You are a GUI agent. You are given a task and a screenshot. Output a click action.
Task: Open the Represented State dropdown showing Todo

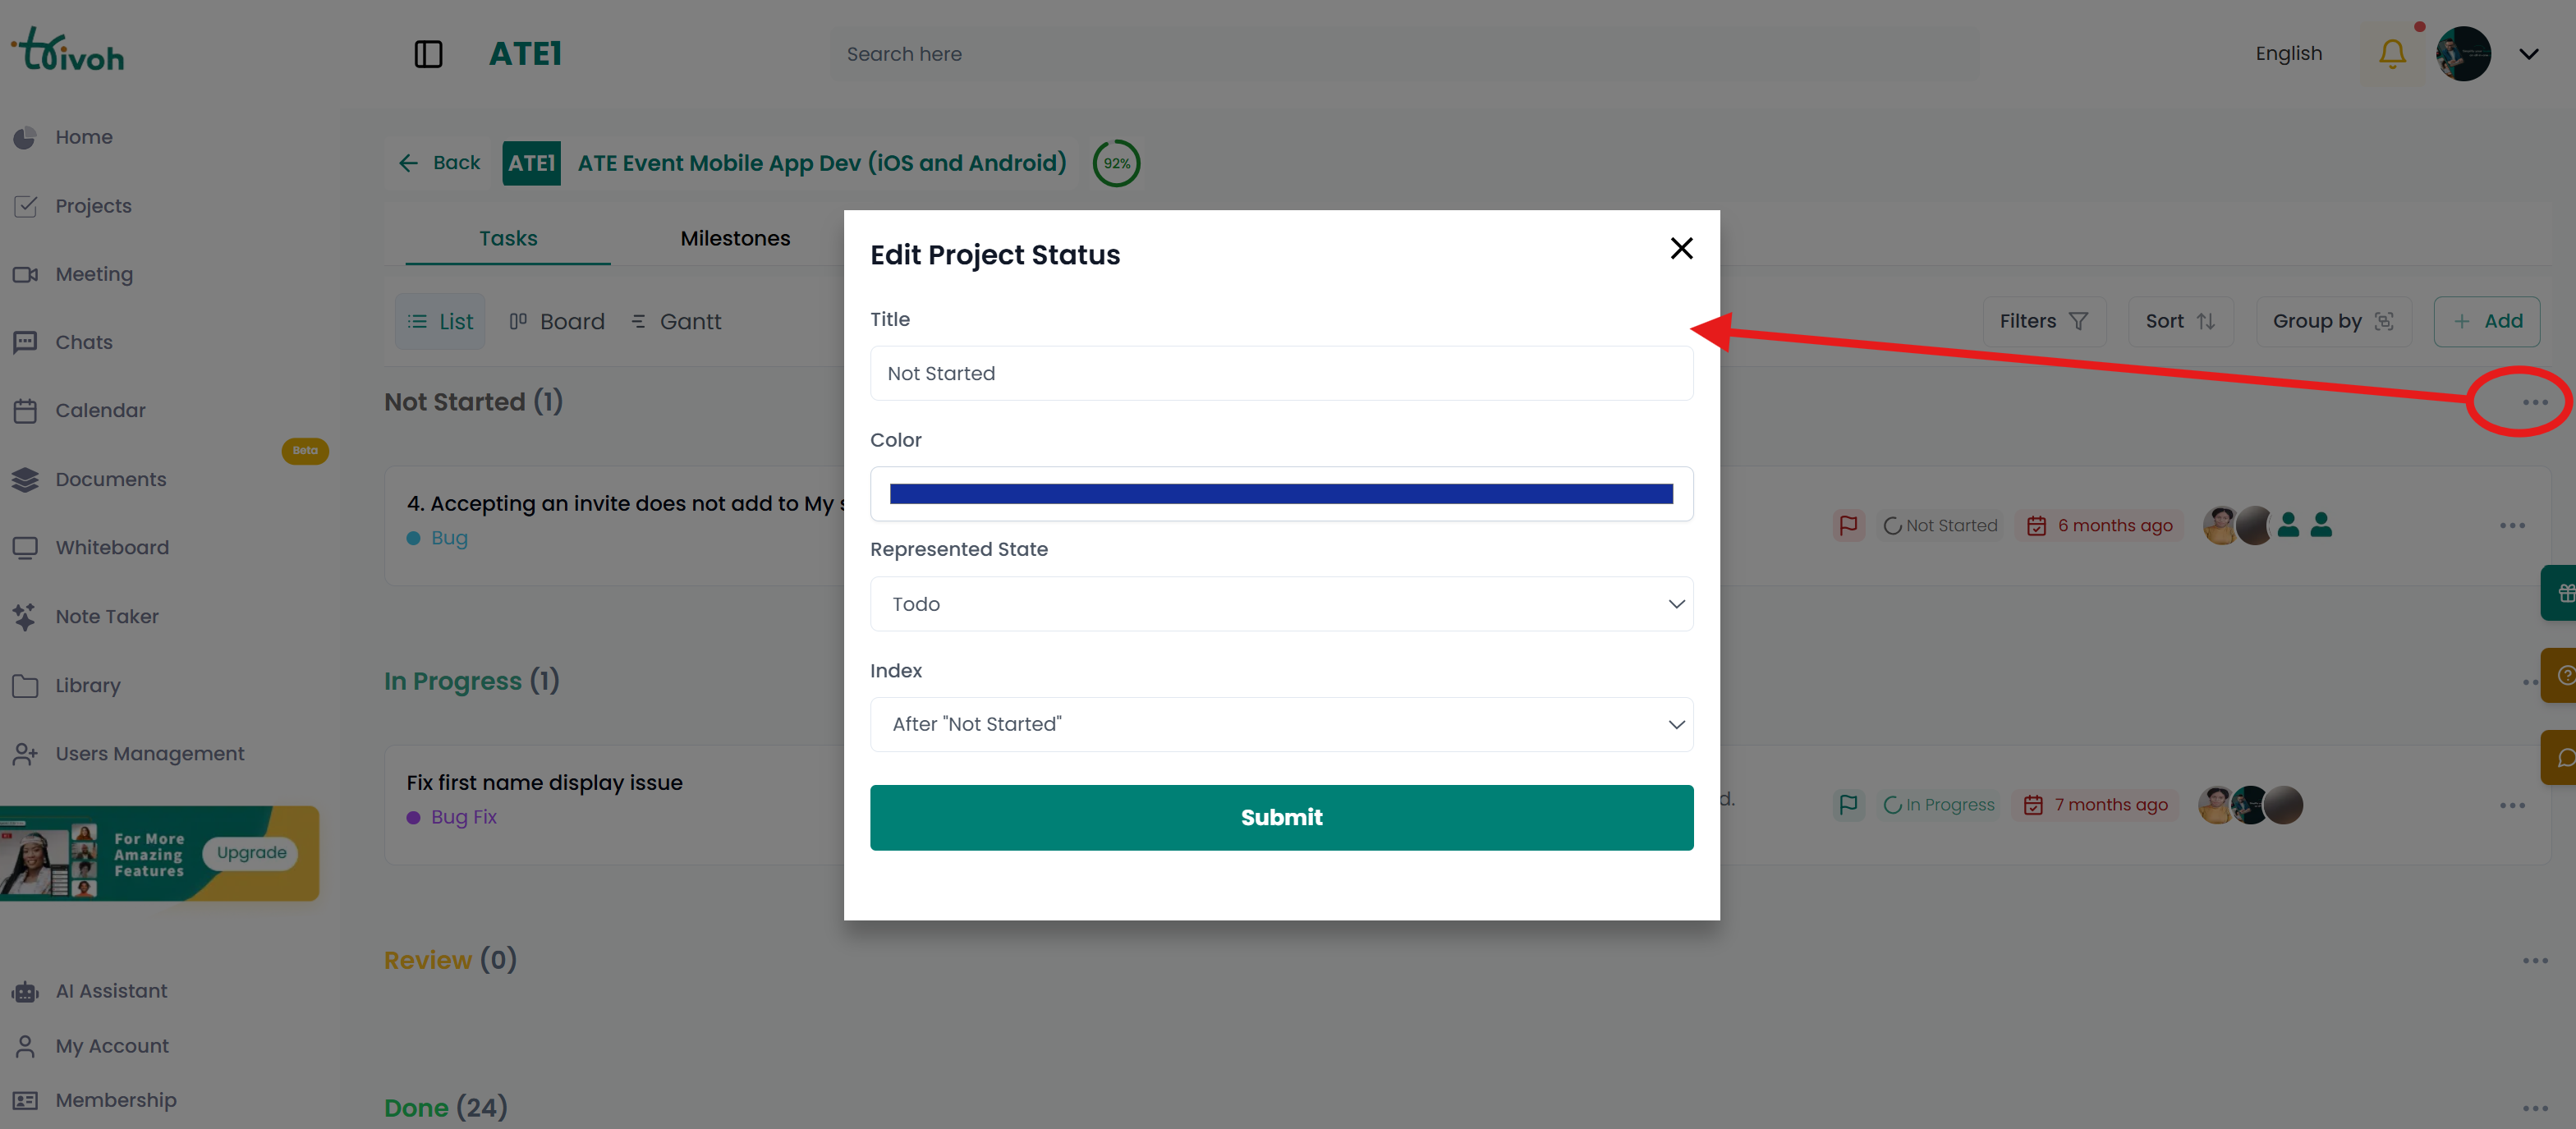pyautogui.click(x=1281, y=603)
